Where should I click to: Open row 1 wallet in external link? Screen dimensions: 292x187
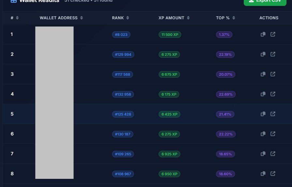pos(273,34)
